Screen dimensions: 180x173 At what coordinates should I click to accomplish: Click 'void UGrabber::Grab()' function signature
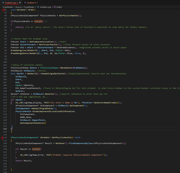click(x=23, y=10)
